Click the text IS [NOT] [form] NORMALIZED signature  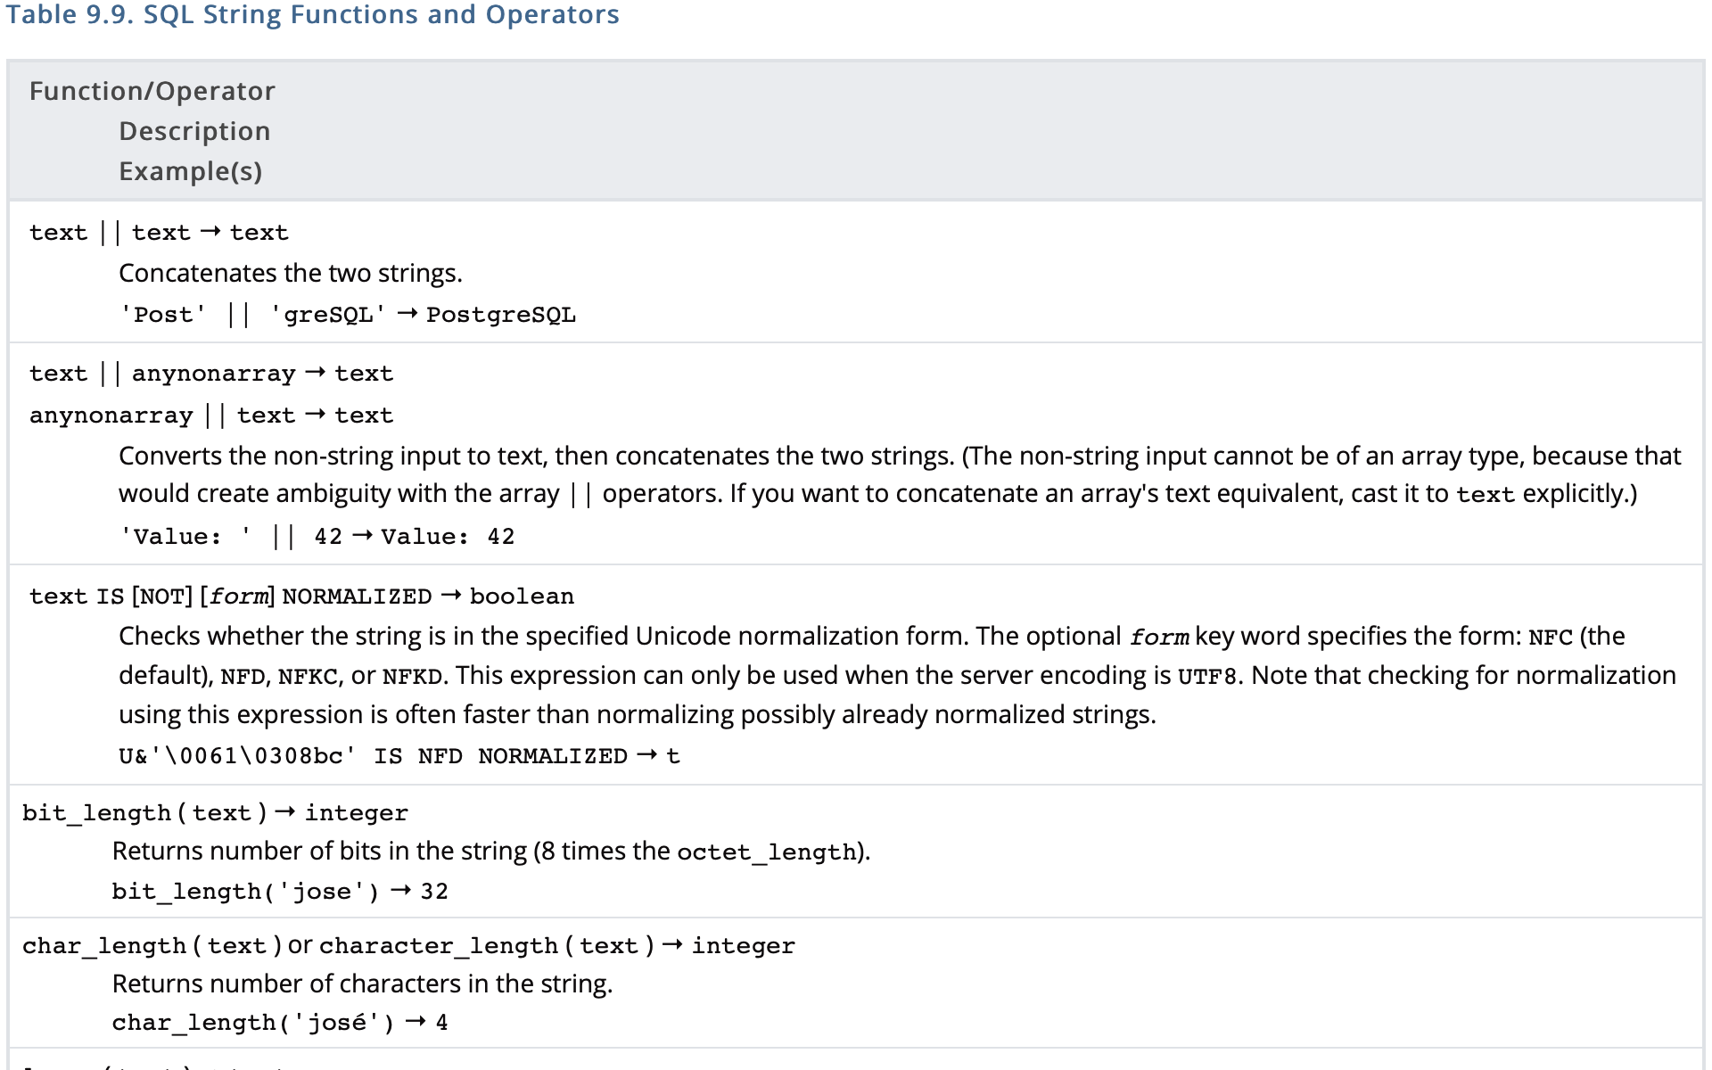click(x=301, y=597)
